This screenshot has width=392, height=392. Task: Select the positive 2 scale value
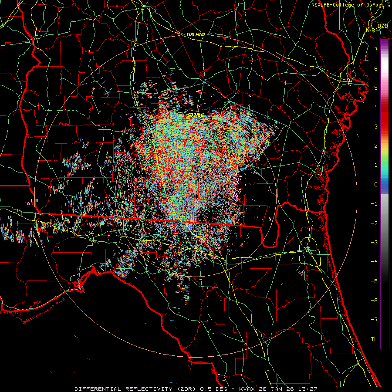[376, 146]
